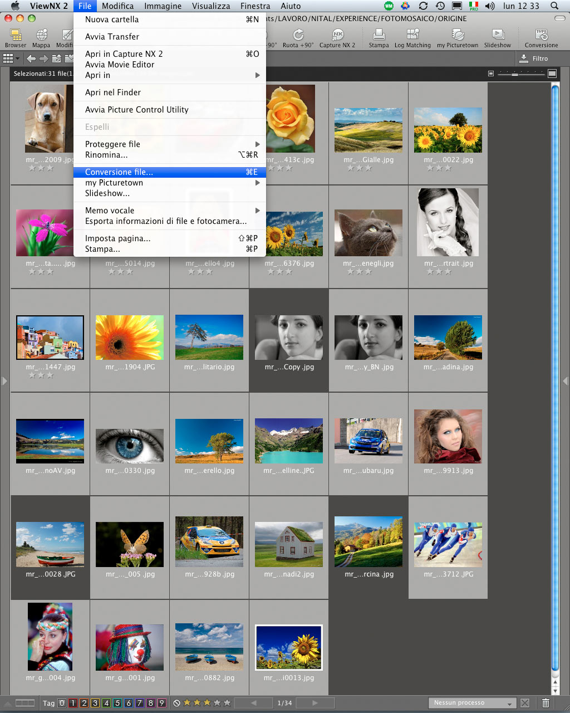
Task: Open in Capture NX 2 toolbar icon
Action: click(x=337, y=38)
